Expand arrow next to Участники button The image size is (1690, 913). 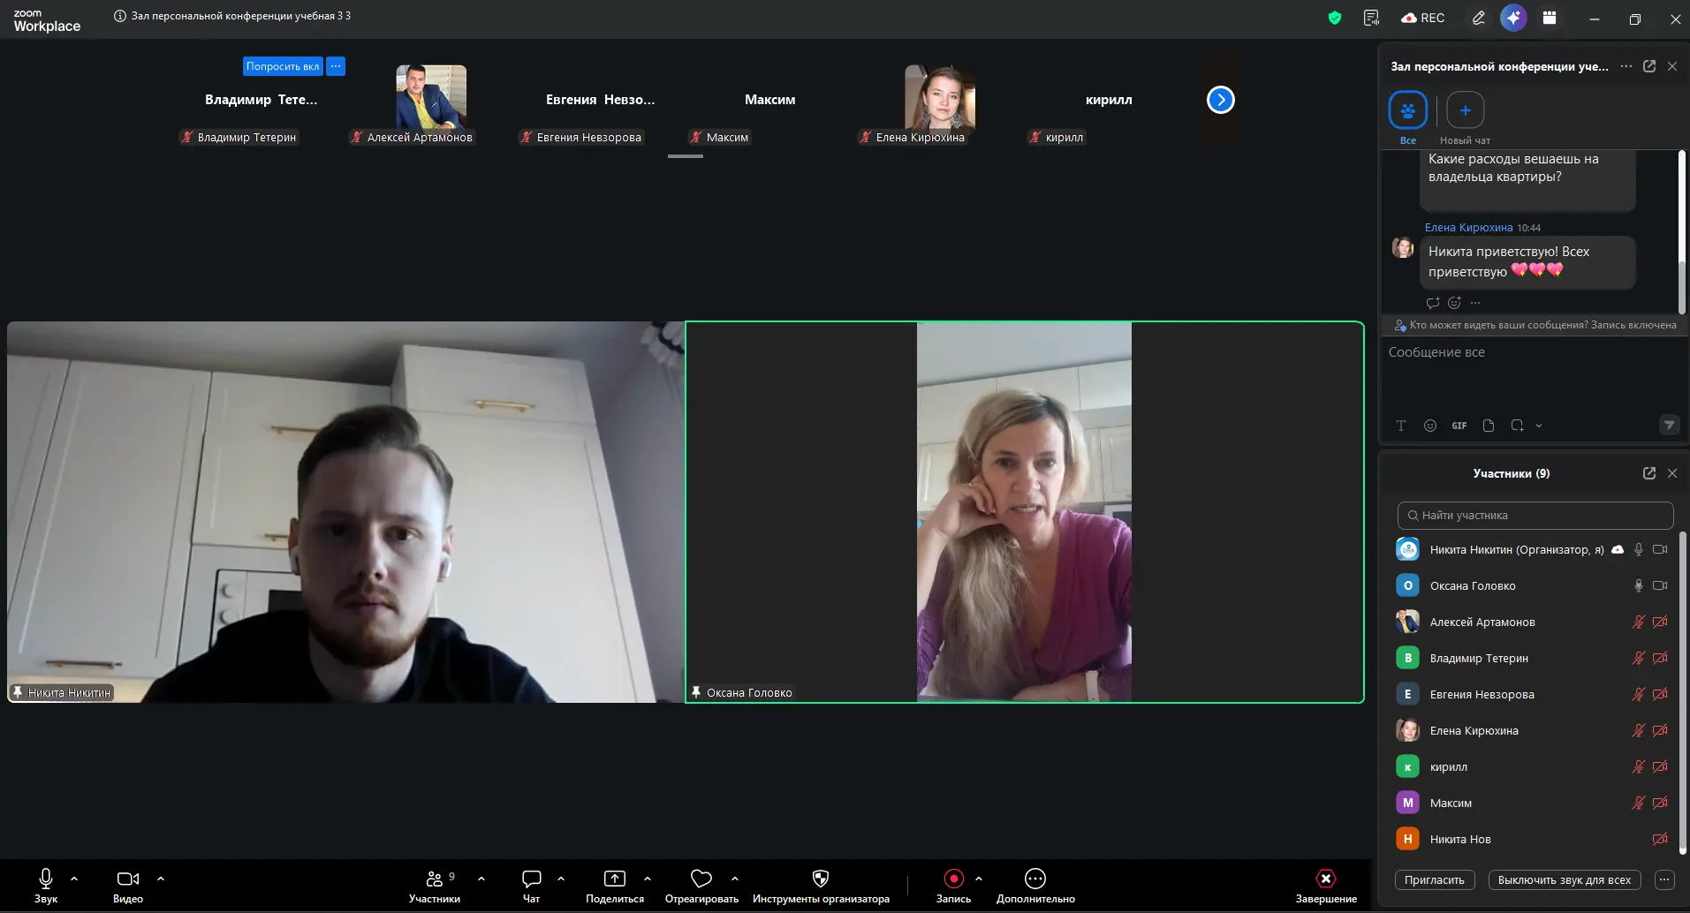click(481, 879)
